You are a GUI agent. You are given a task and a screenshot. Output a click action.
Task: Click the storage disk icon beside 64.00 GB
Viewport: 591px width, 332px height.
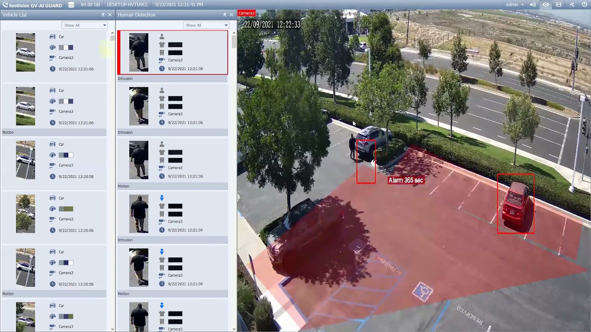[x=71, y=5]
